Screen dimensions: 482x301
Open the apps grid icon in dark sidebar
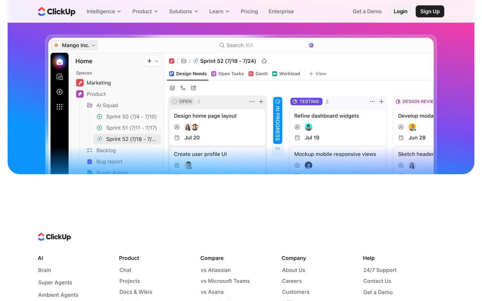pos(59,107)
